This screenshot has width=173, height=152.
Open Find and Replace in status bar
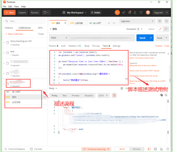pos(15,149)
